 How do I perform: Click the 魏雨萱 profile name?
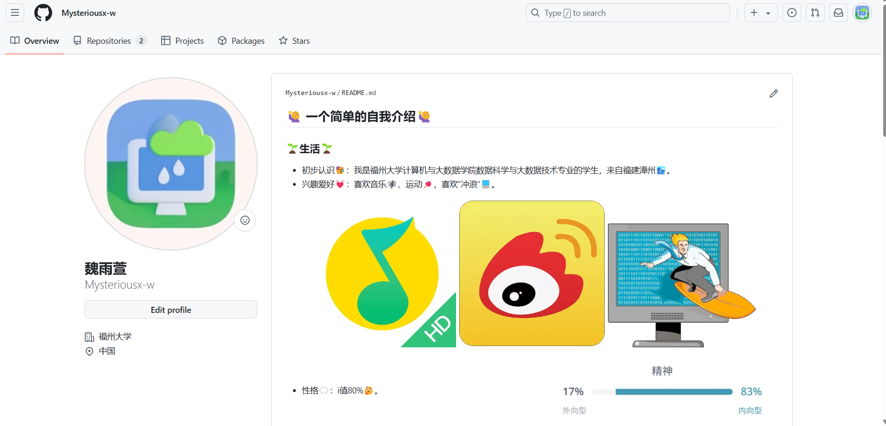[x=106, y=269]
